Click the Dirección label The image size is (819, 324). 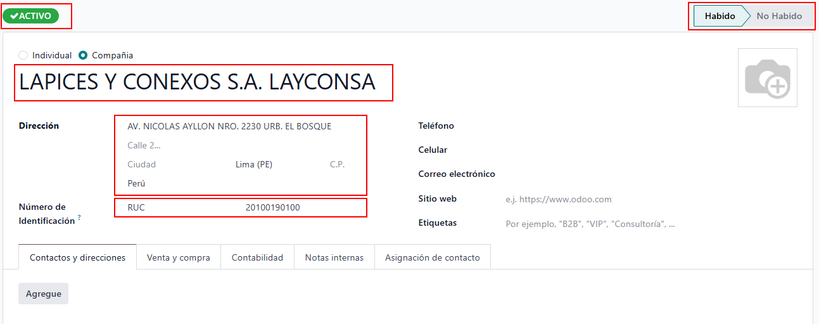tap(39, 126)
